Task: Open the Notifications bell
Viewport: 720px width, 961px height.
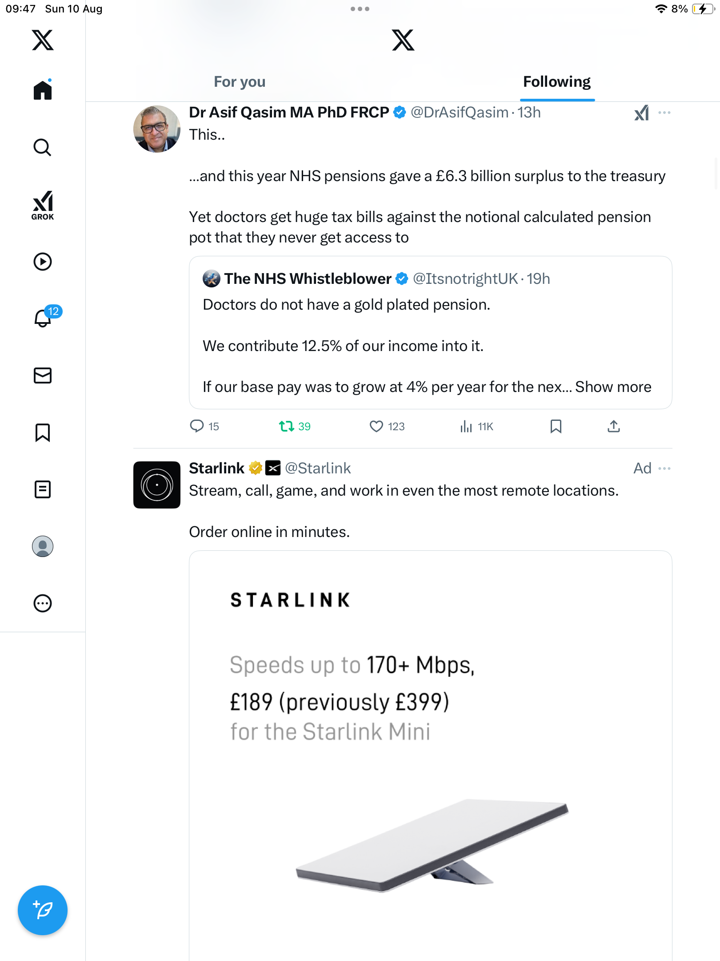Action: click(44, 318)
